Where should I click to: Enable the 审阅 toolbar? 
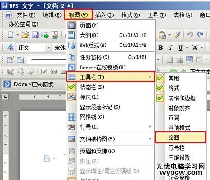coord(181,118)
